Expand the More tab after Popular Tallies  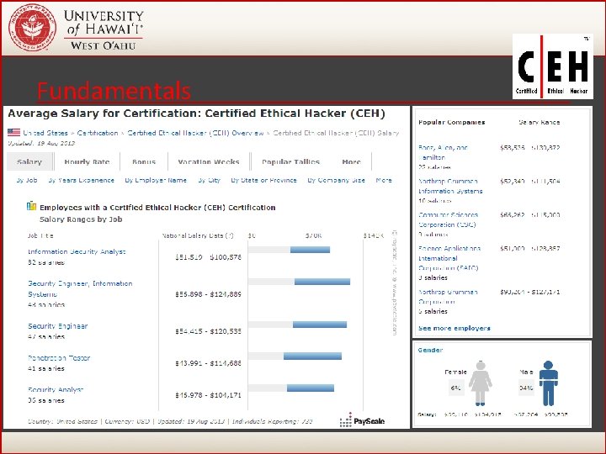click(x=351, y=161)
